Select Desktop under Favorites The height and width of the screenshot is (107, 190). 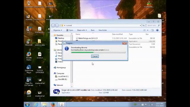(60, 38)
